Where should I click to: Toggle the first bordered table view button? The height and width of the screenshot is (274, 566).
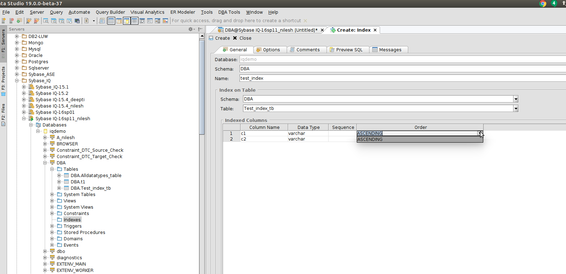point(111,21)
